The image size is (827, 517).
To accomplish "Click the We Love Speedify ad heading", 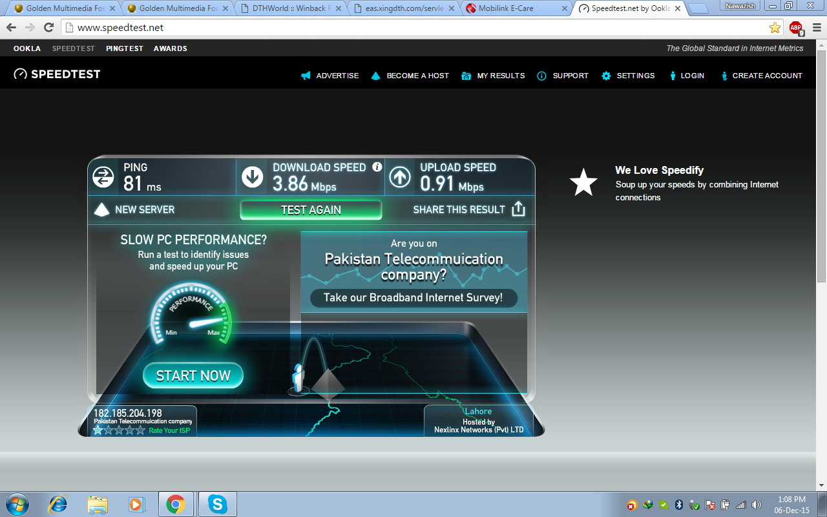I will pos(659,170).
